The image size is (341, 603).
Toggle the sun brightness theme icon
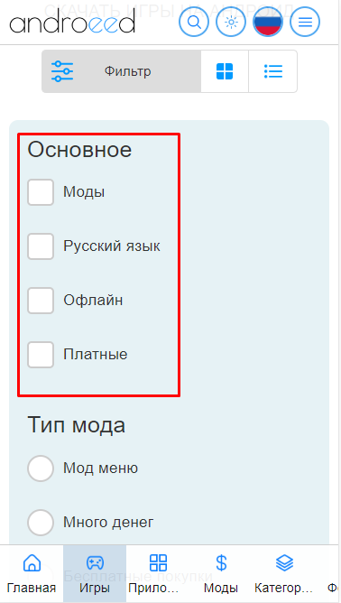point(231,22)
